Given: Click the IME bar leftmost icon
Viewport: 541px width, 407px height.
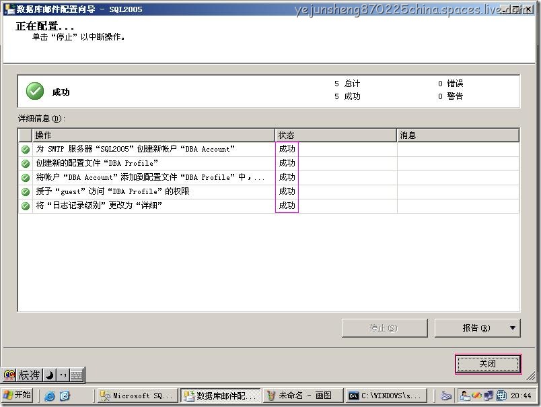Looking at the screenshot, I should point(9,375).
